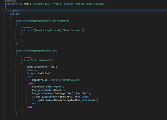The height and width of the screenshot is (120, 167).
Task: Click the lowercase "posted sales Invoice" name
Action: point(47,4)
